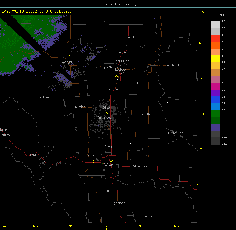Image resolution: width=236 pixels, height=230 pixels.
Task: Click the yellow diamond marker at Olds
Action: [x=106, y=114]
